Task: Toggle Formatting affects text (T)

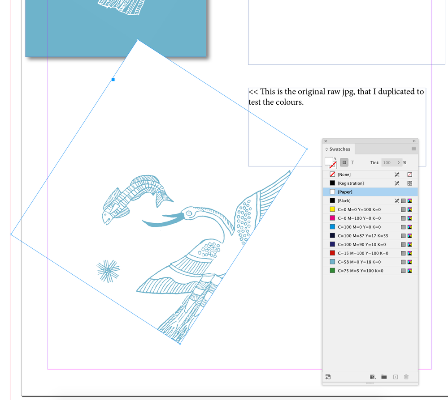Action: (352, 162)
